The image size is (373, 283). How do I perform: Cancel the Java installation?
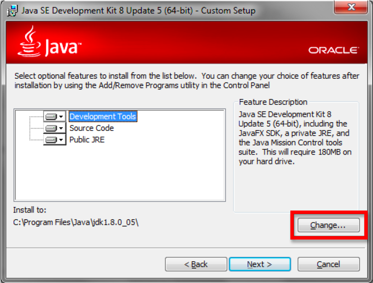tap(329, 264)
